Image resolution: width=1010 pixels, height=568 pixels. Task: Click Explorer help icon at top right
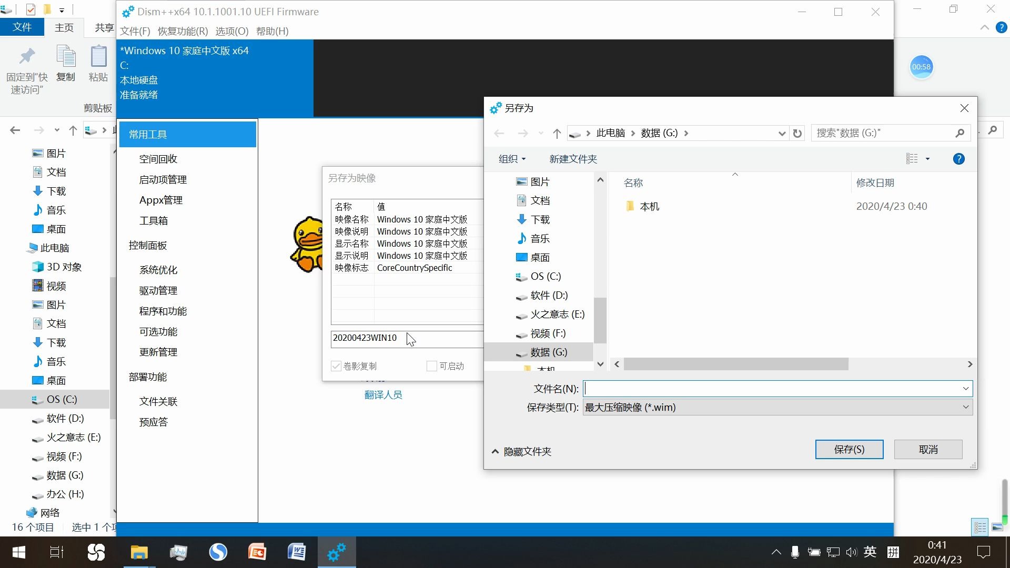point(1001,27)
